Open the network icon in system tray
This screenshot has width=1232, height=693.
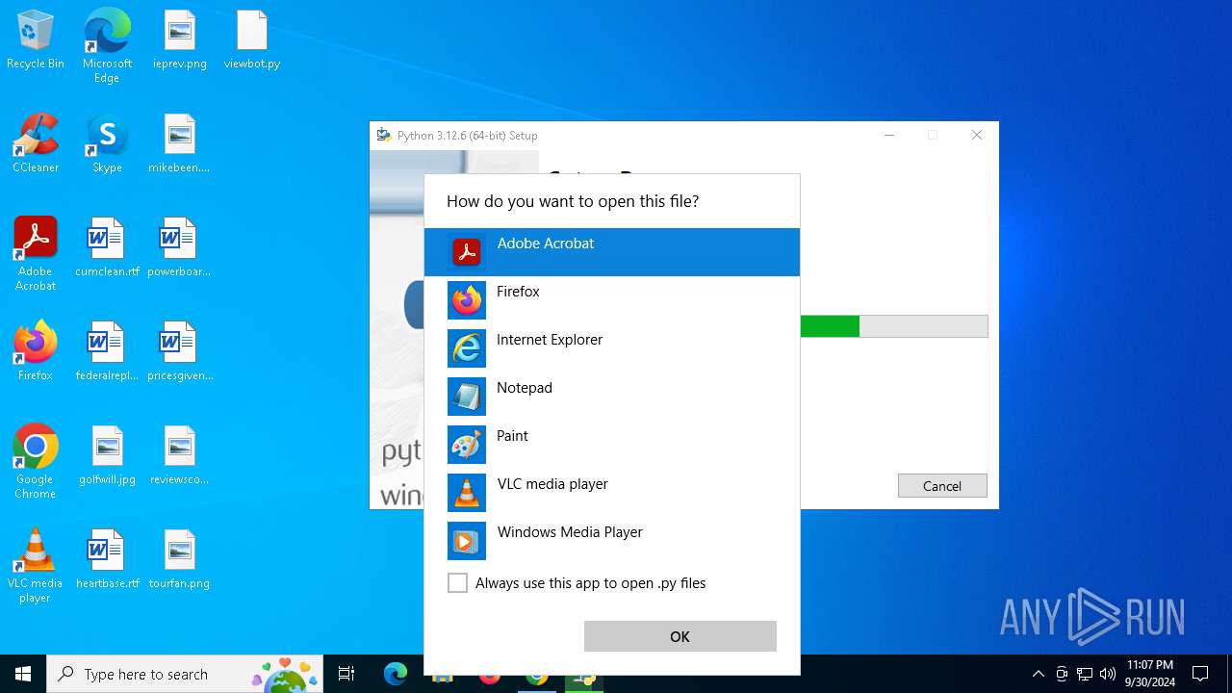(x=1085, y=674)
